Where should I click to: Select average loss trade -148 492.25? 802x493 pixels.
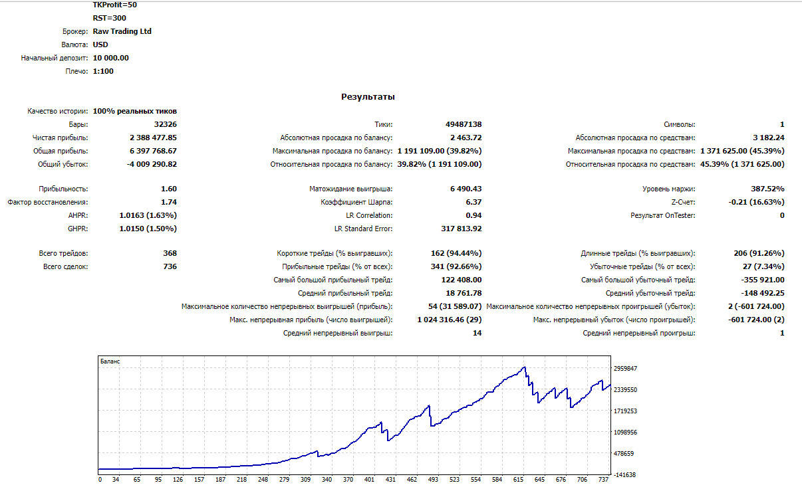762,293
